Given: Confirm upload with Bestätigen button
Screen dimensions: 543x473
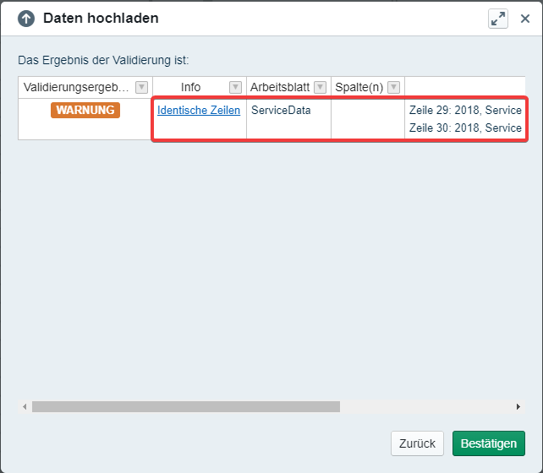Looking at the screenshot, I should (x=488, y=443).
